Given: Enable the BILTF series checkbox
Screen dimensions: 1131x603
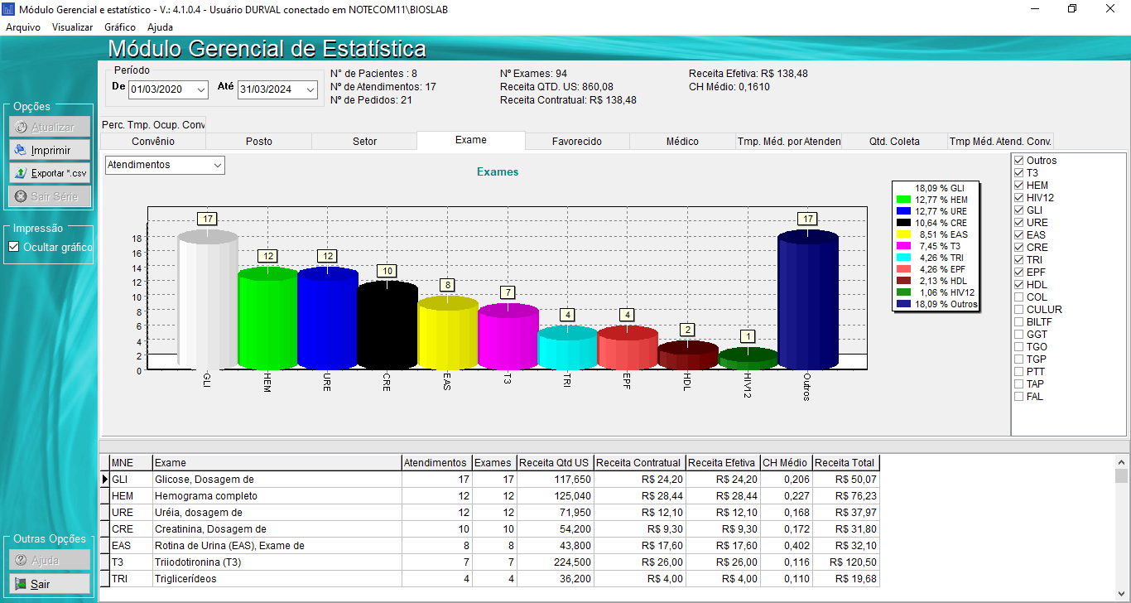Looking at the screenshot, I should click(1018, 322).
